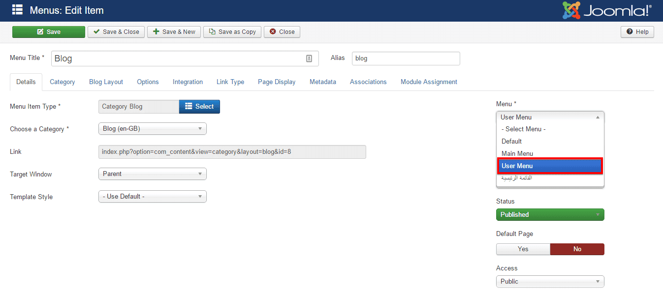Click Save as Copy toolbar button
Image resolution: width=663 pixels, height=294 pixels.
(x=232, y=32)
